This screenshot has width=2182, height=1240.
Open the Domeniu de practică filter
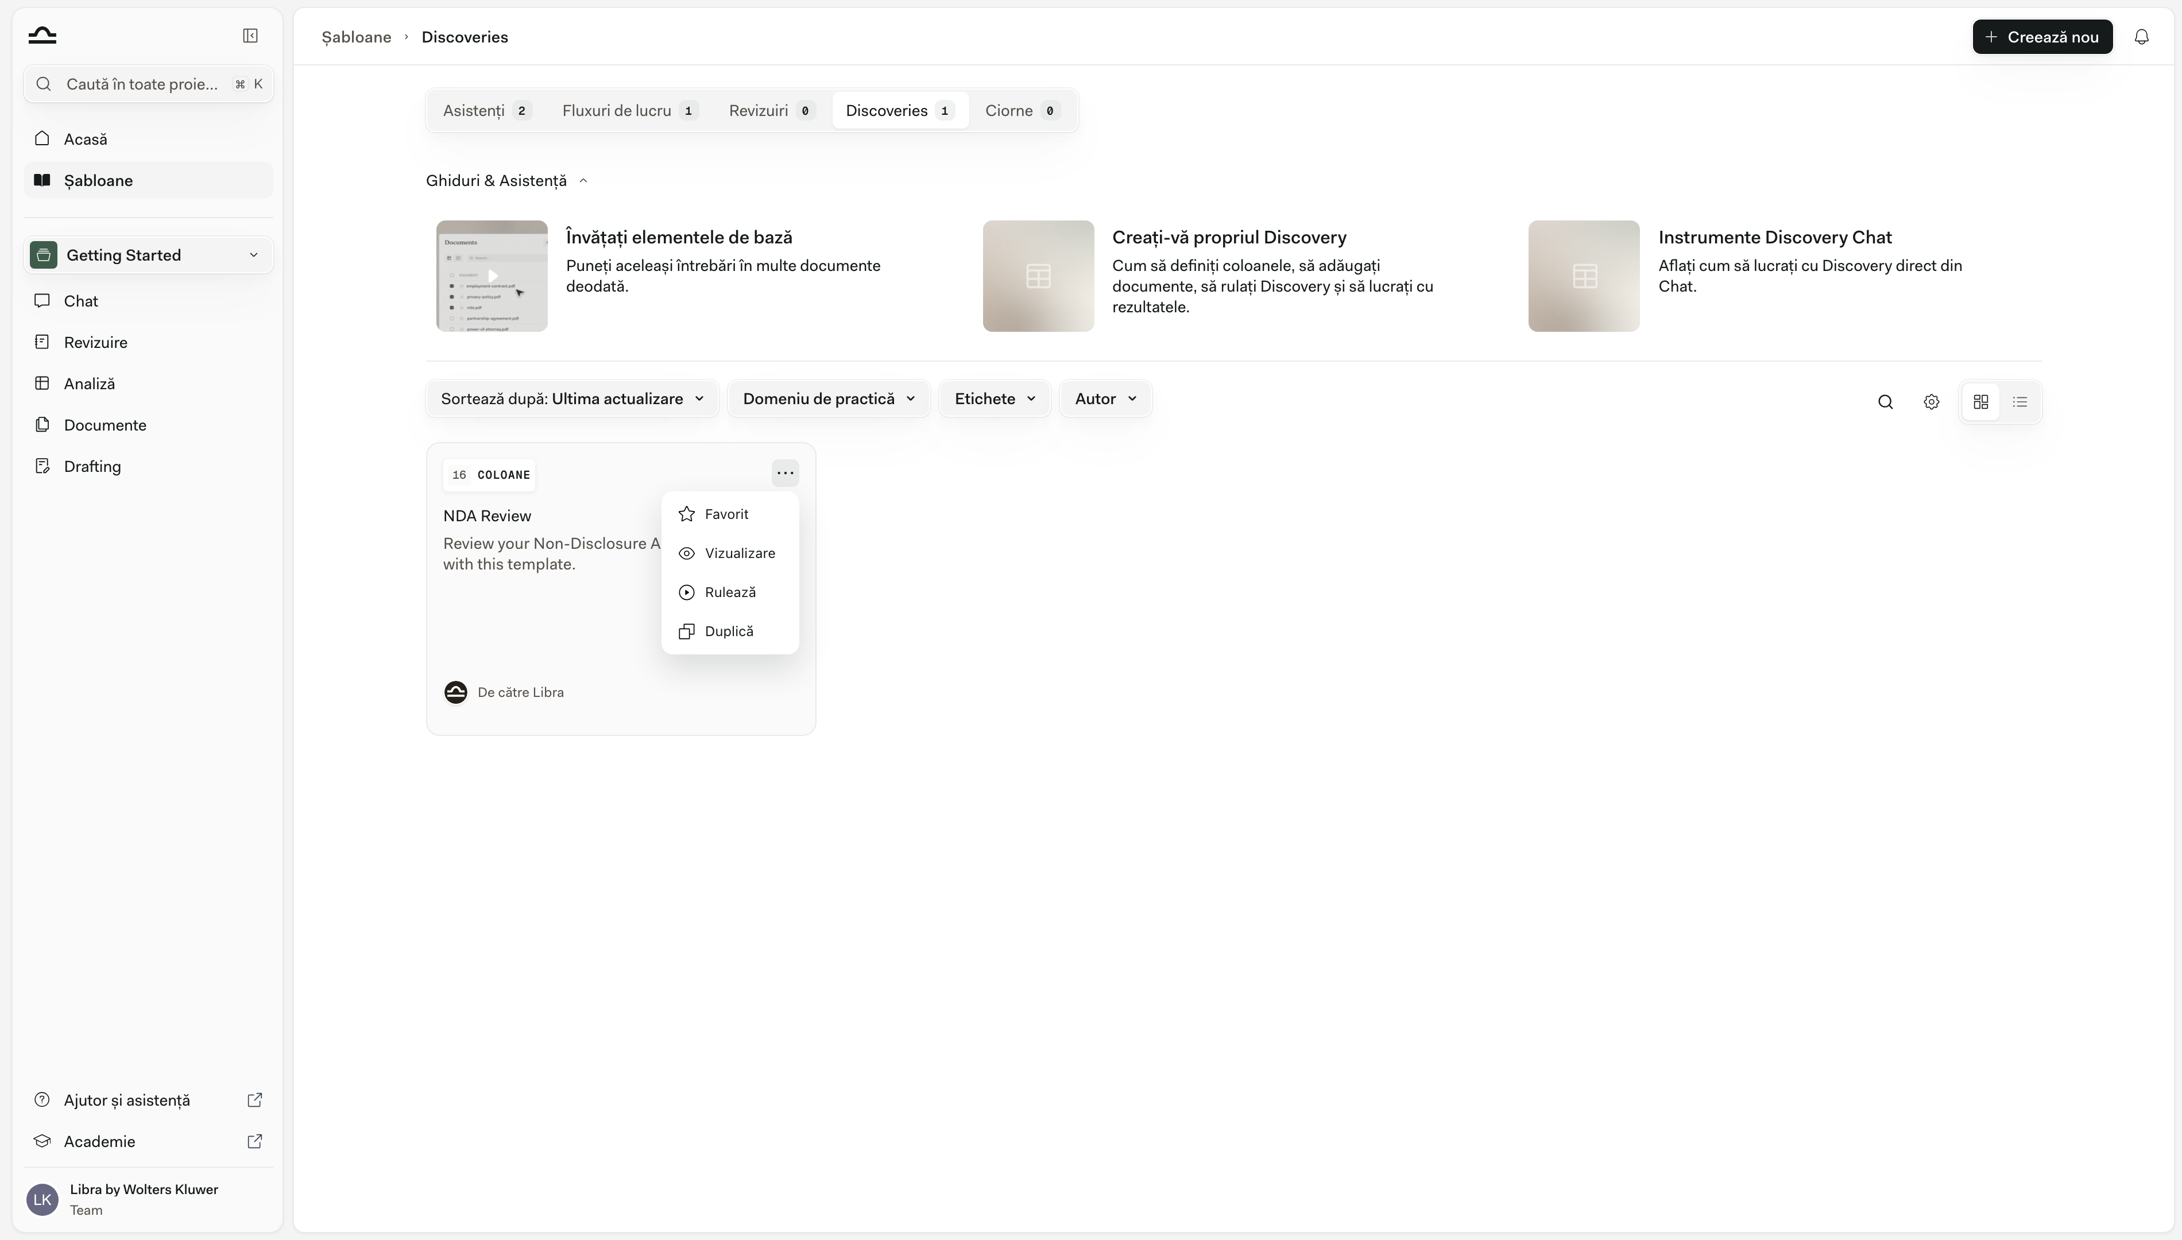pos(829,398)
